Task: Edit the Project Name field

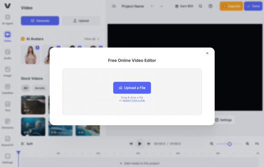Action: [133, 6]
